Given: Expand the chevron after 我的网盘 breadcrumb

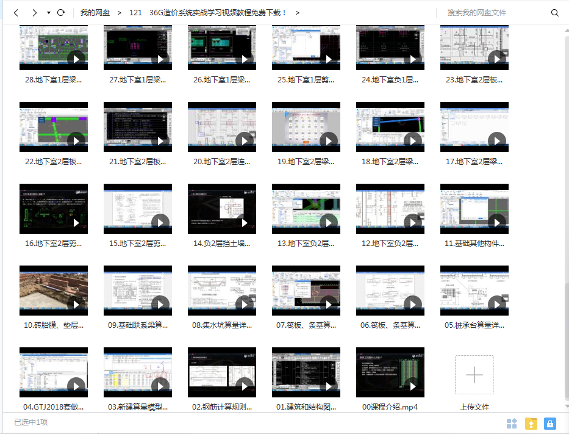Looking at the screenshot, I should [120, 13].
